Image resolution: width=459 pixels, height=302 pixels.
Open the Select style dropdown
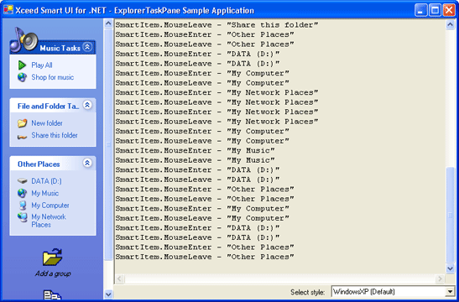[x=451, y=292]
